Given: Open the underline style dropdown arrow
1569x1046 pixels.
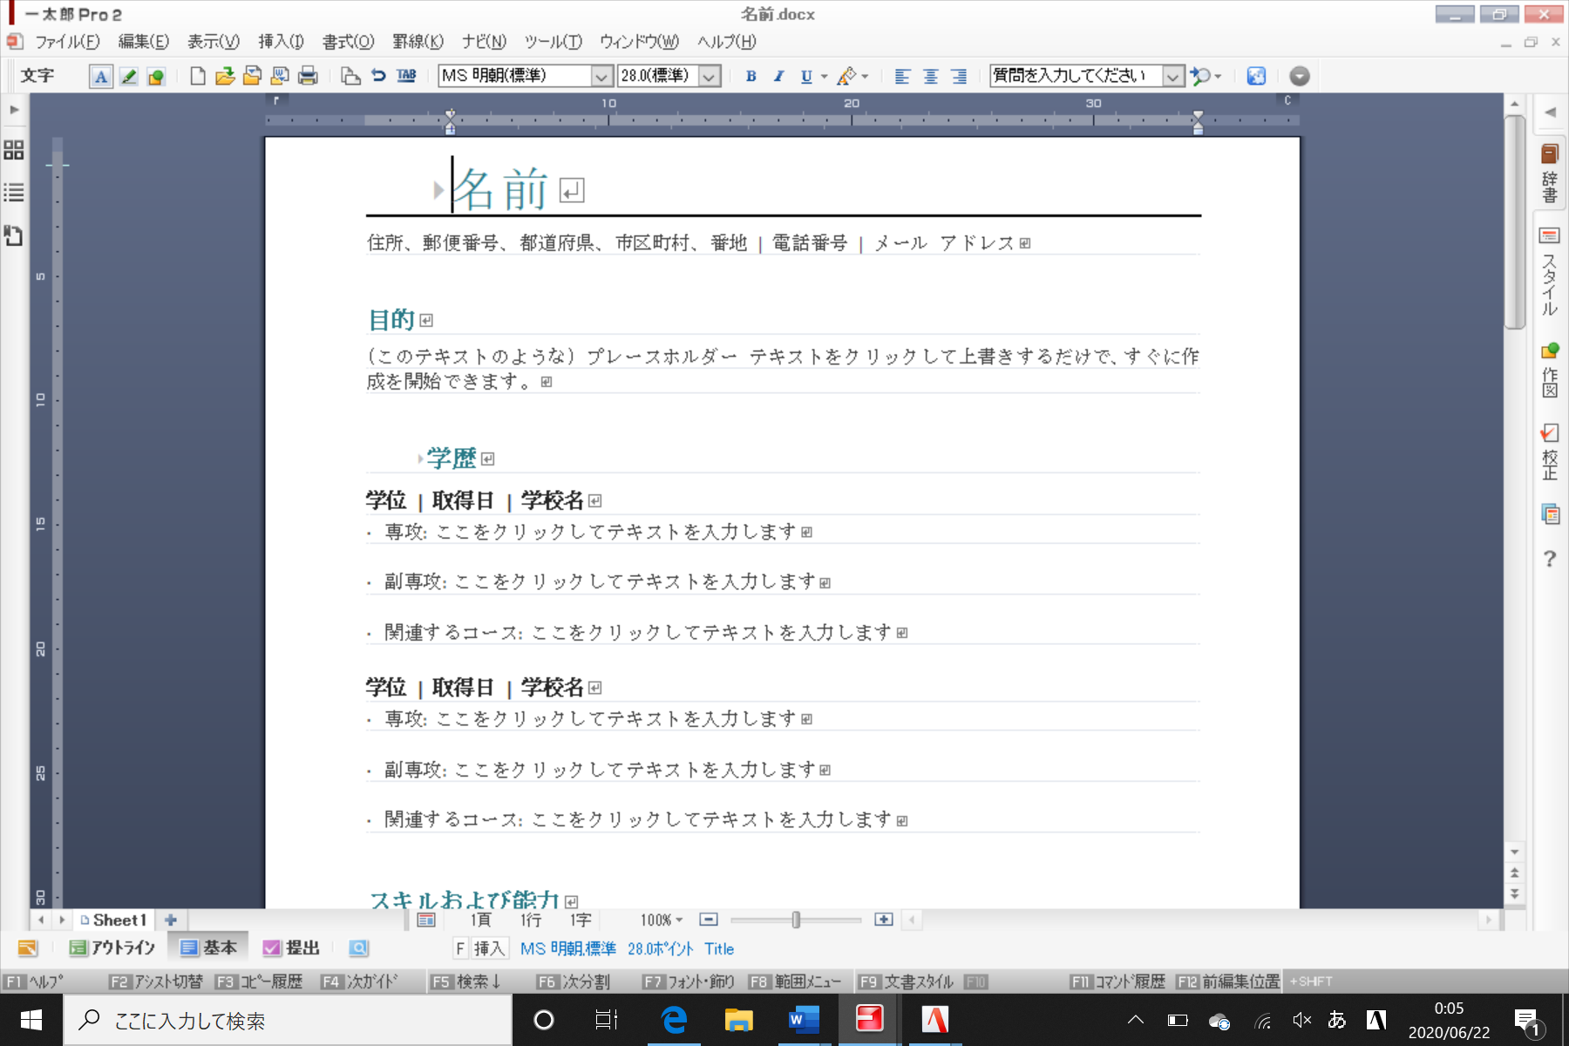Looking at the screenshot, I should (x=824, y=77).
